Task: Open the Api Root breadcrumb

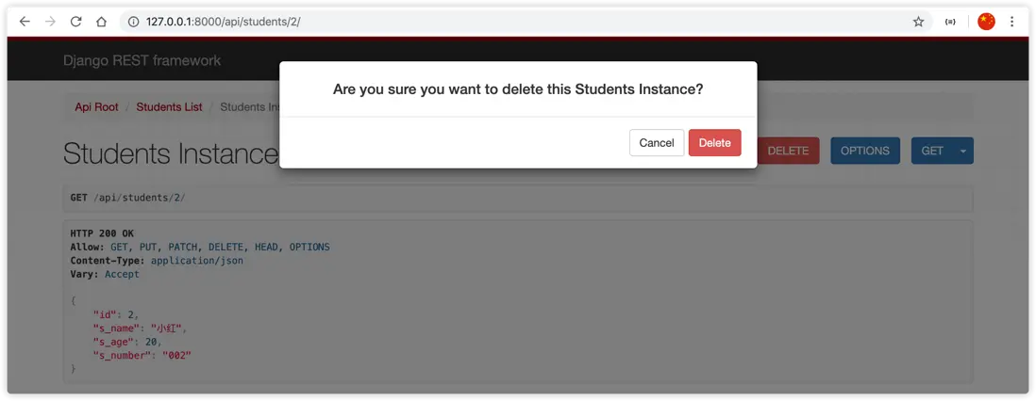Action: 96,107
